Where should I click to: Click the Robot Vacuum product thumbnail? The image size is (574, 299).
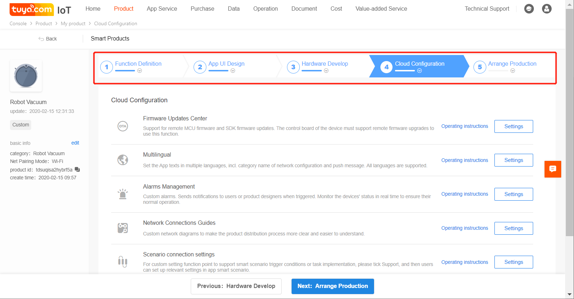[x=26, y=76]
